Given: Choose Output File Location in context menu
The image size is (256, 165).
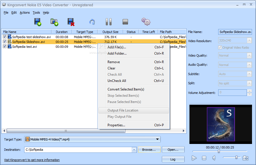Looking at the screenshot, I should (x=134, y=110).
